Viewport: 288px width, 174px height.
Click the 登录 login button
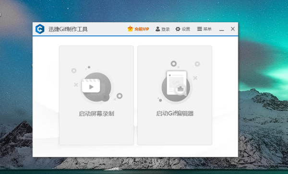click(162, 29)
